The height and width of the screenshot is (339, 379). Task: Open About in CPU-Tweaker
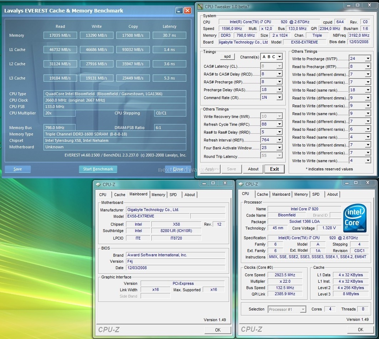pos(253,169)
